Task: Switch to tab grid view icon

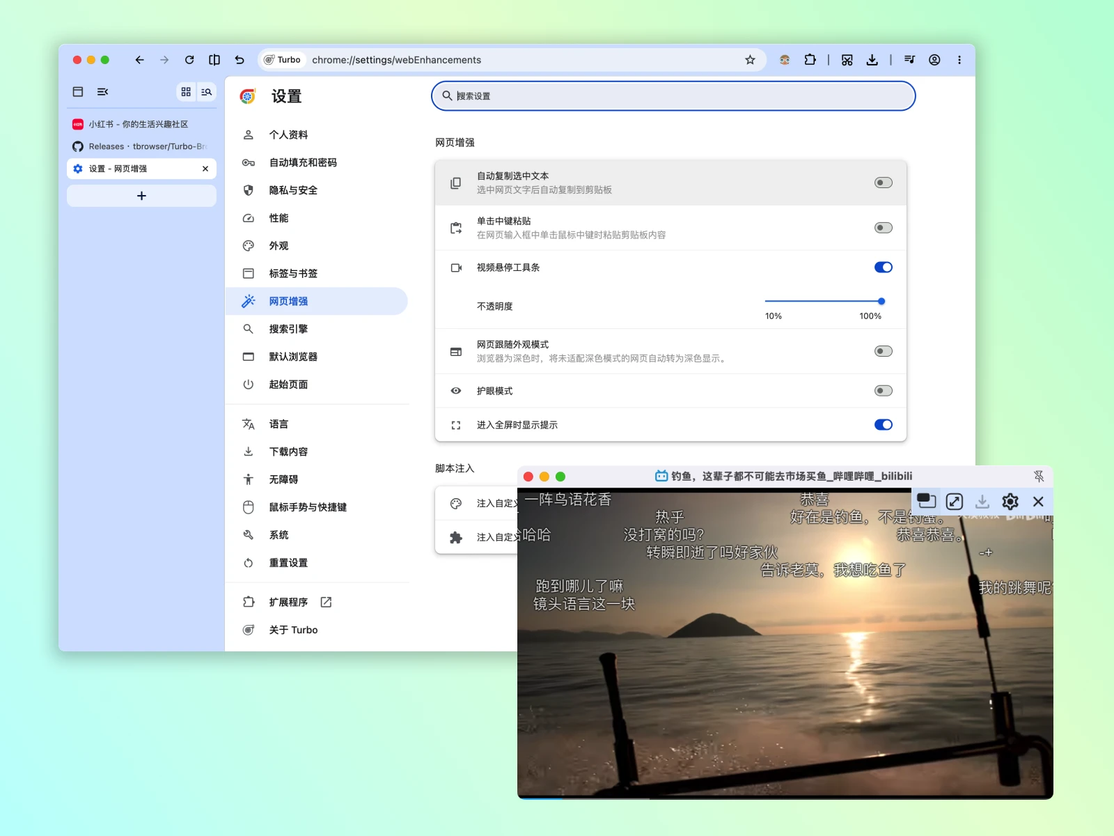Action: (186, 91)
